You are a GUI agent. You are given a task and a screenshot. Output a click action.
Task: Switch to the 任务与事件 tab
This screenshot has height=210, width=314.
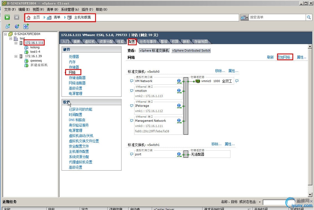point(148,42)
